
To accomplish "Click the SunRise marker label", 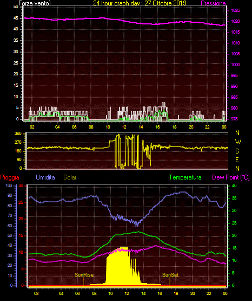I will [84, 275].
